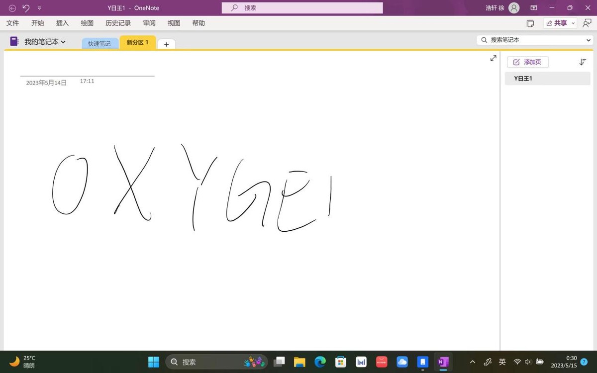Open the sort pages options icon
Image resolution: width=597 pixels, height=373 pixels.
point(583,62)
